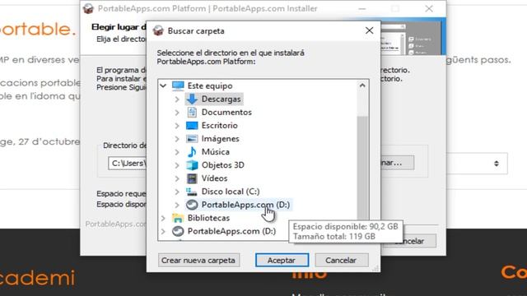
Task: Expand the Descargas folder node
Action: pos(177,99)
